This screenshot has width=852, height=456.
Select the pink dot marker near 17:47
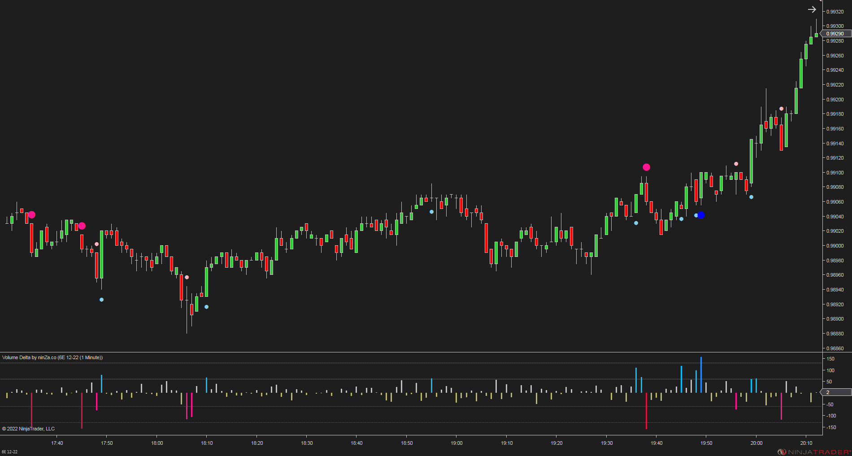pyautogui.click(x=96, y=243)
